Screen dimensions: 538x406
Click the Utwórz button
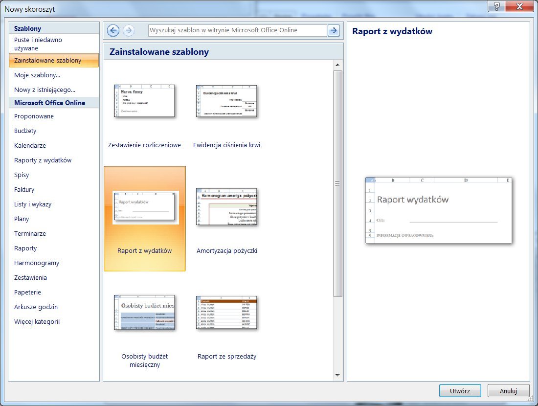(x=460, y=391)
